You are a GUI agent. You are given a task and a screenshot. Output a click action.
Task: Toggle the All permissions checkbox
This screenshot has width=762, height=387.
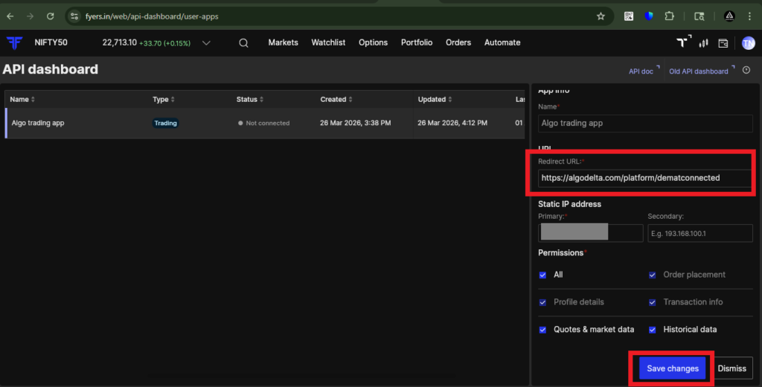[x=542, y=275]
